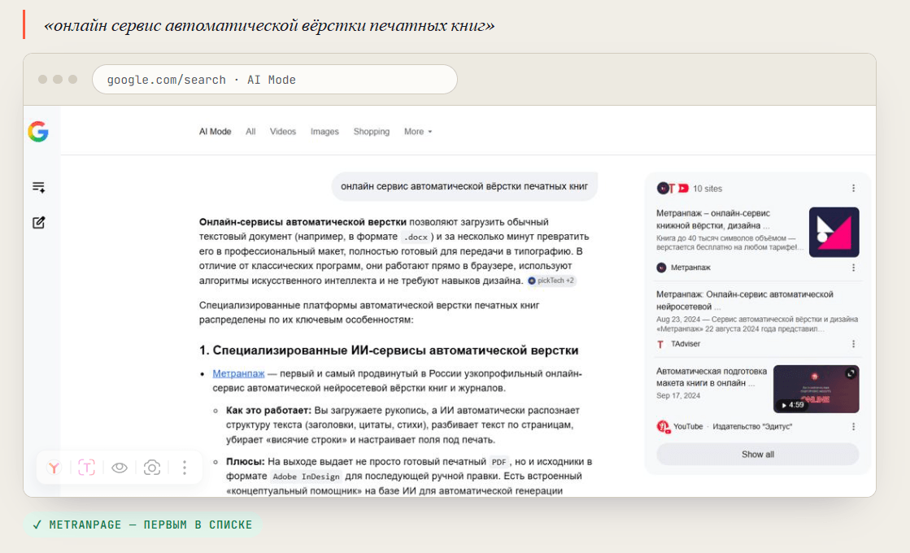Switch to the Videos tab

[283, 132]
